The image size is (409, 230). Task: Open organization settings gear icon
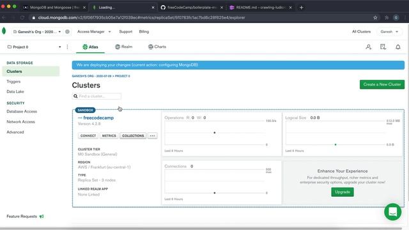click(x=67, y=31)
